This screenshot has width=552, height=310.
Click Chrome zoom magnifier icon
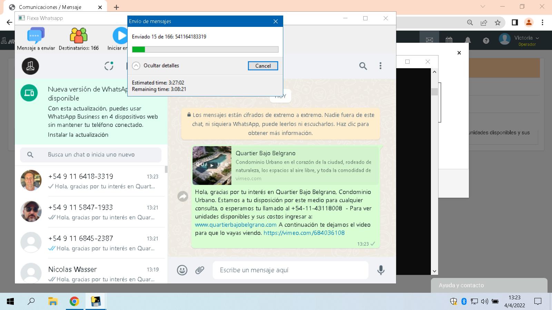[x=470, y=22]
